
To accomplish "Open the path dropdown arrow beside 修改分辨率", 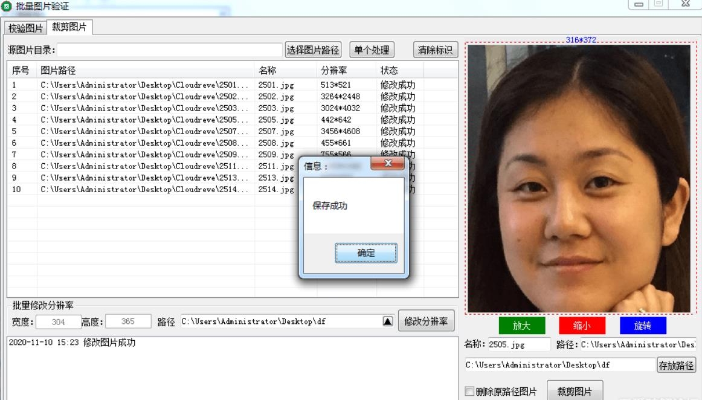I will pos(388,321).
